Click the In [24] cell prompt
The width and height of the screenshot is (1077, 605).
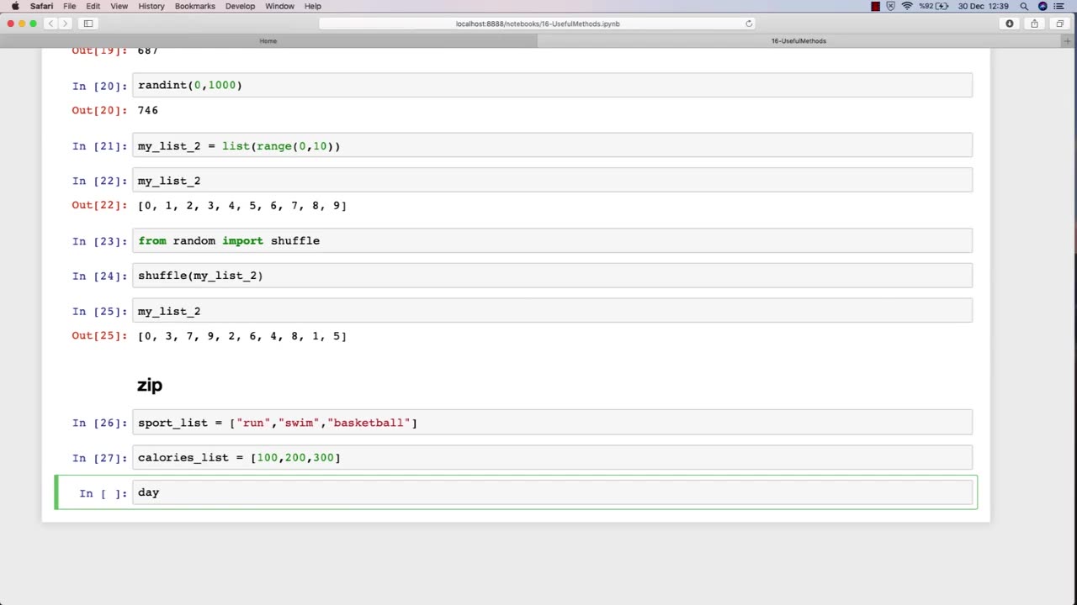pos(99,276)
